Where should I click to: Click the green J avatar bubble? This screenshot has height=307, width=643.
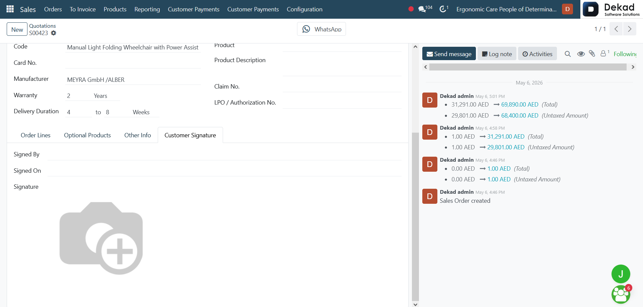click(x=621, y=274)
